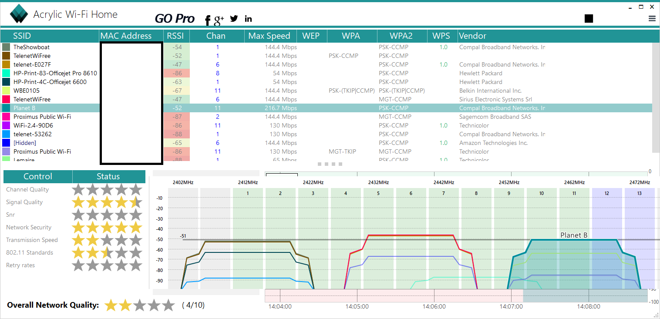
Task: Open the hamburger menu icon
Action: pos(652,18)
